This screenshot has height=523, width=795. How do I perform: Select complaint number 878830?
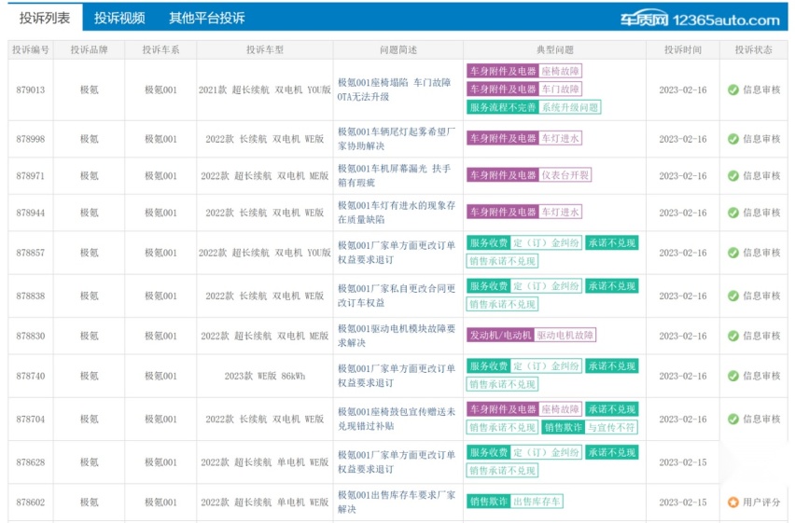(x=31, y=336)
